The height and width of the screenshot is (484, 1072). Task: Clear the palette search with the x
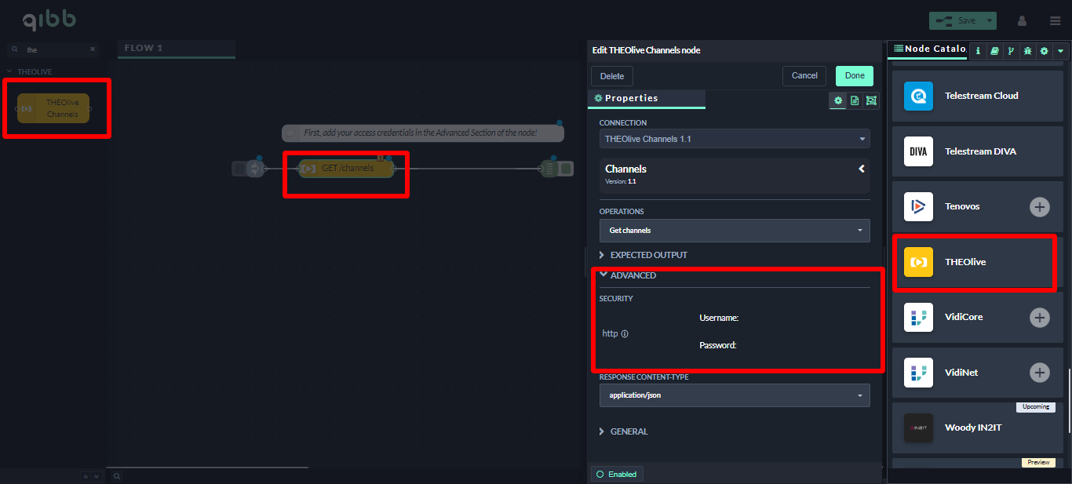point(93,49)
